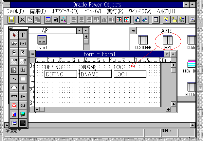Select the CUSTOMER table in AP1S window
Screen dimensions: 203x141
click(143, 42)
